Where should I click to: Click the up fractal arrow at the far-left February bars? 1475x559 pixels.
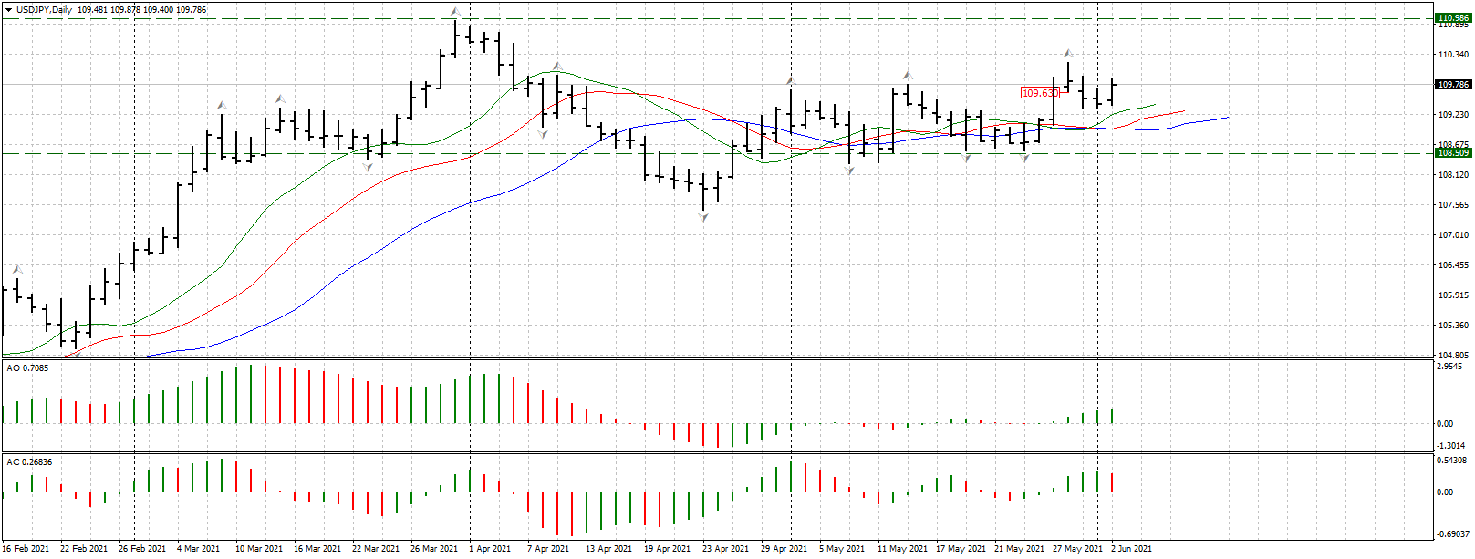pyautogui.click(x=16, y=269)
